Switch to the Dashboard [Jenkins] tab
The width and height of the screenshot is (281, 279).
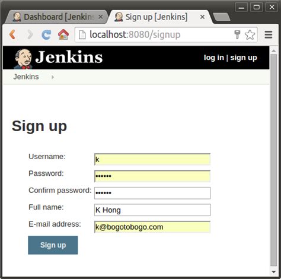[56, 17]
